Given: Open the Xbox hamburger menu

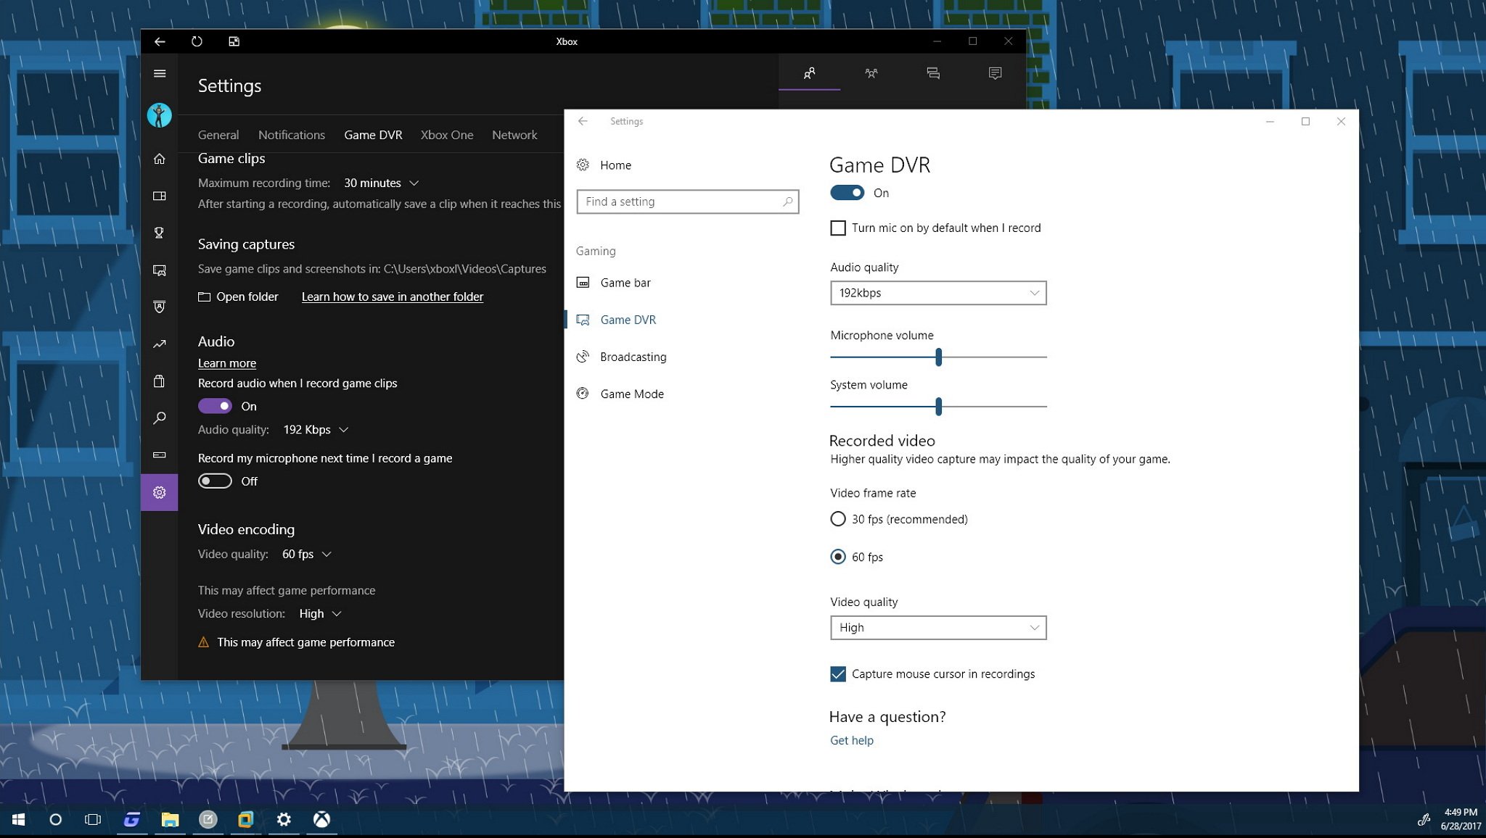Looking at the screenshot, I should (x=160, y=73).
